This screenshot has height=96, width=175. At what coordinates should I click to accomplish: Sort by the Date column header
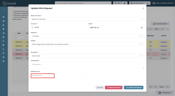[x=19, y=33]
